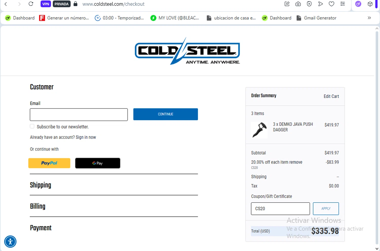This screenshot has height=251, width=380.
Task: Click the APPLY coupon button
Action: point(326,209)
